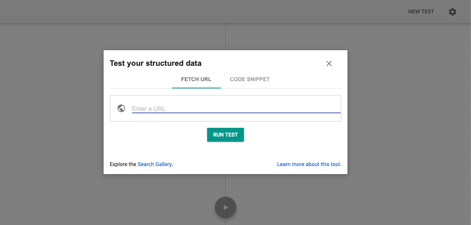Screen dimensions: 471x225
Task: Click the blue underline of the URL field
Action: click(x=236, y=113)
